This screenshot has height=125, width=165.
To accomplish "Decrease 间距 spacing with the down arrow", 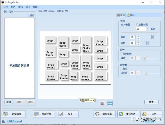I will [138, 38].
